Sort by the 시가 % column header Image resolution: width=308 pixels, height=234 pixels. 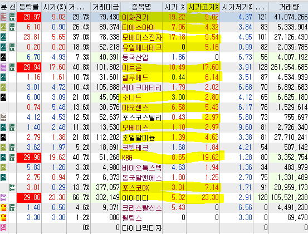[174, 7]
